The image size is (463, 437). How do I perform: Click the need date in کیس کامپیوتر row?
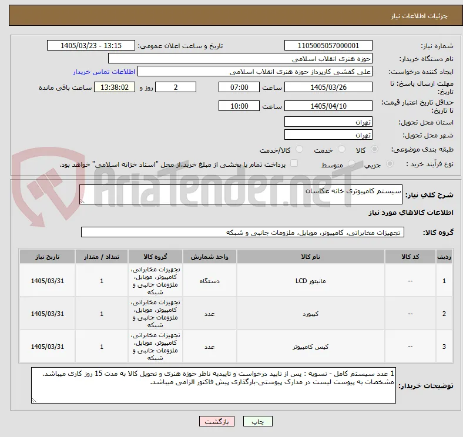pyautogui.click(x=47, y=347)
